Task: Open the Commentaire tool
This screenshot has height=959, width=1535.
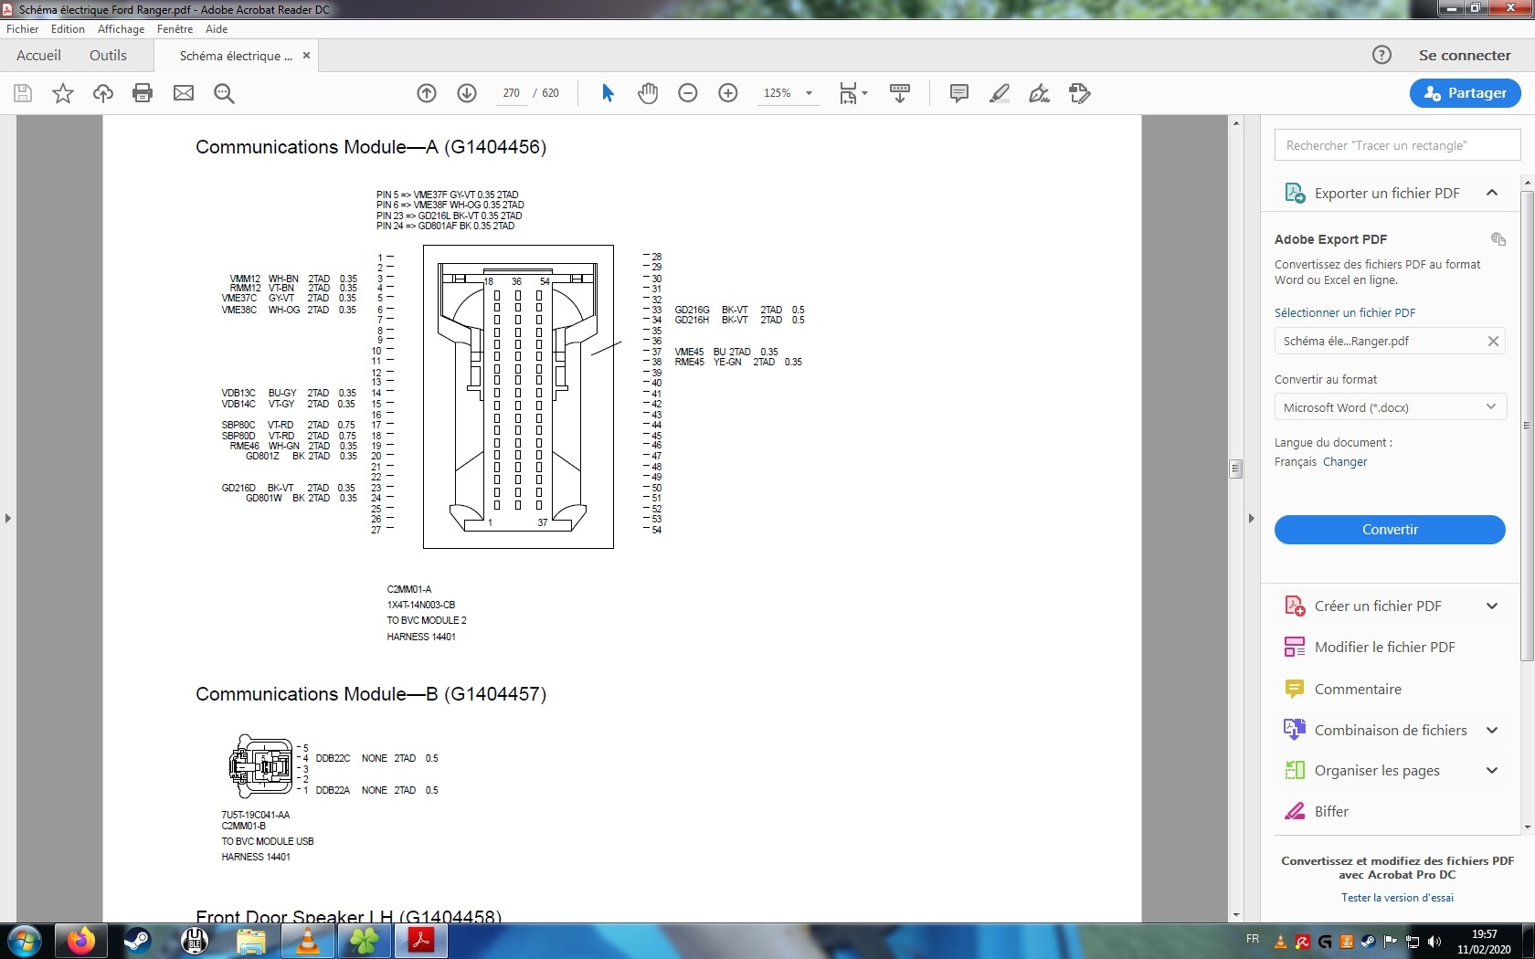Action: (1358, 690)
